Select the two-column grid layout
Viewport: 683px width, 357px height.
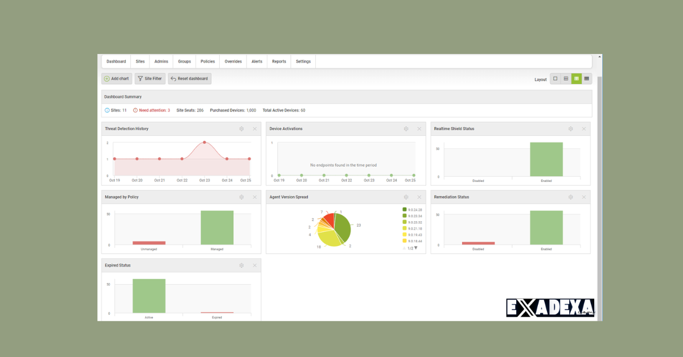click(566, 79)
